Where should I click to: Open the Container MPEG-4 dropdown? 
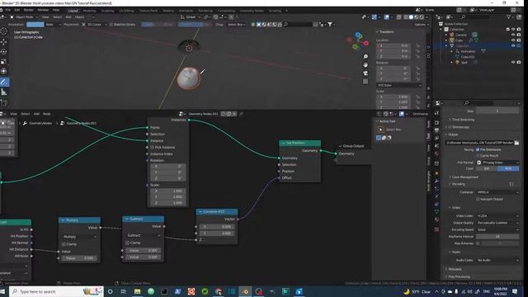point(497,192)
